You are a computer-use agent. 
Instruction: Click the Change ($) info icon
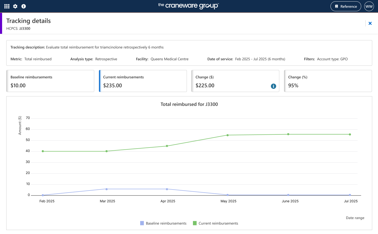pos(274,86)
